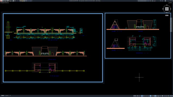Screen dimensions: 173x97
Task: Click the viewport controls label at top-left
Action: [4, 3]
